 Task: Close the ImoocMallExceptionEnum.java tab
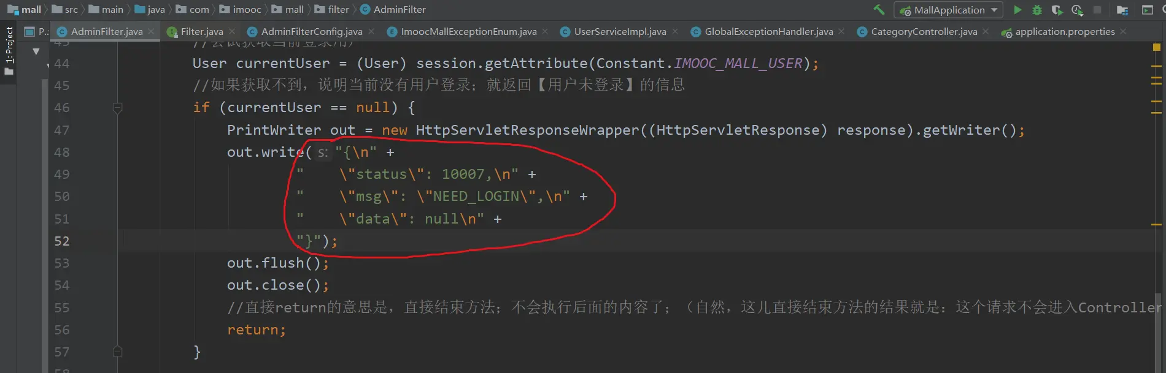coord(545,31)
